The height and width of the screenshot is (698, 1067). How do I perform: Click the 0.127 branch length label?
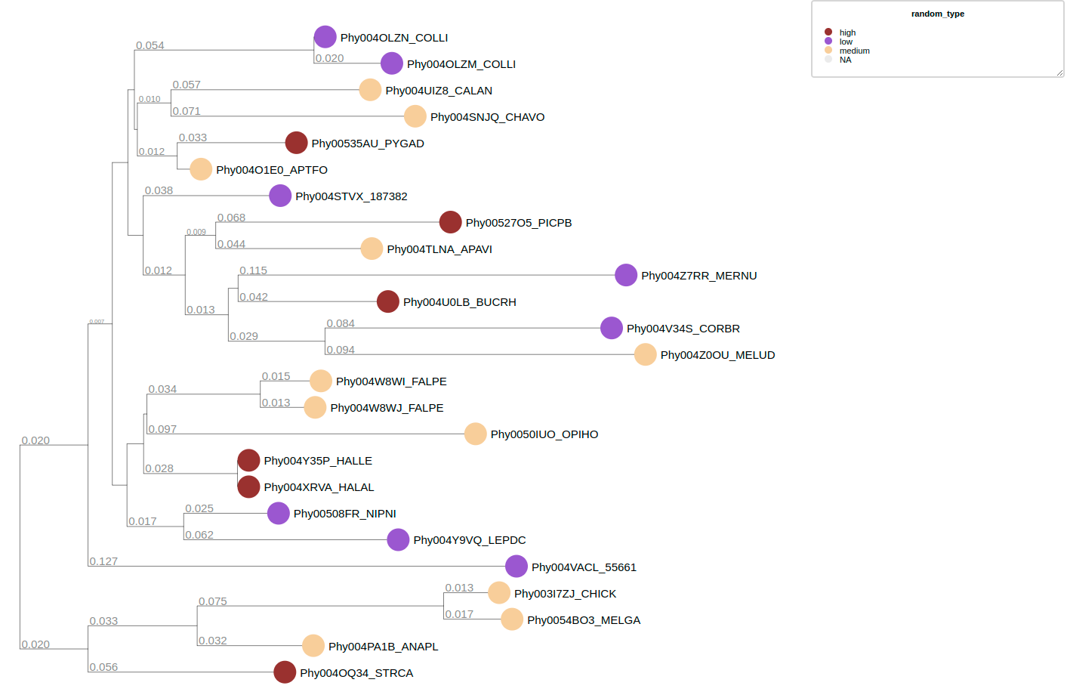point(103,561)
